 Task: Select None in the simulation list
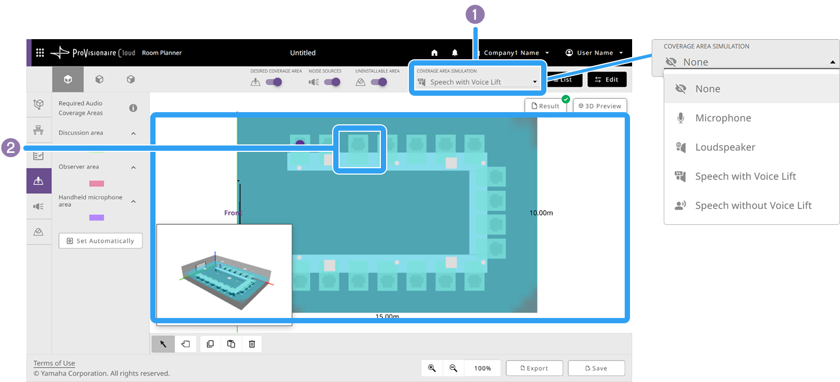752,89
